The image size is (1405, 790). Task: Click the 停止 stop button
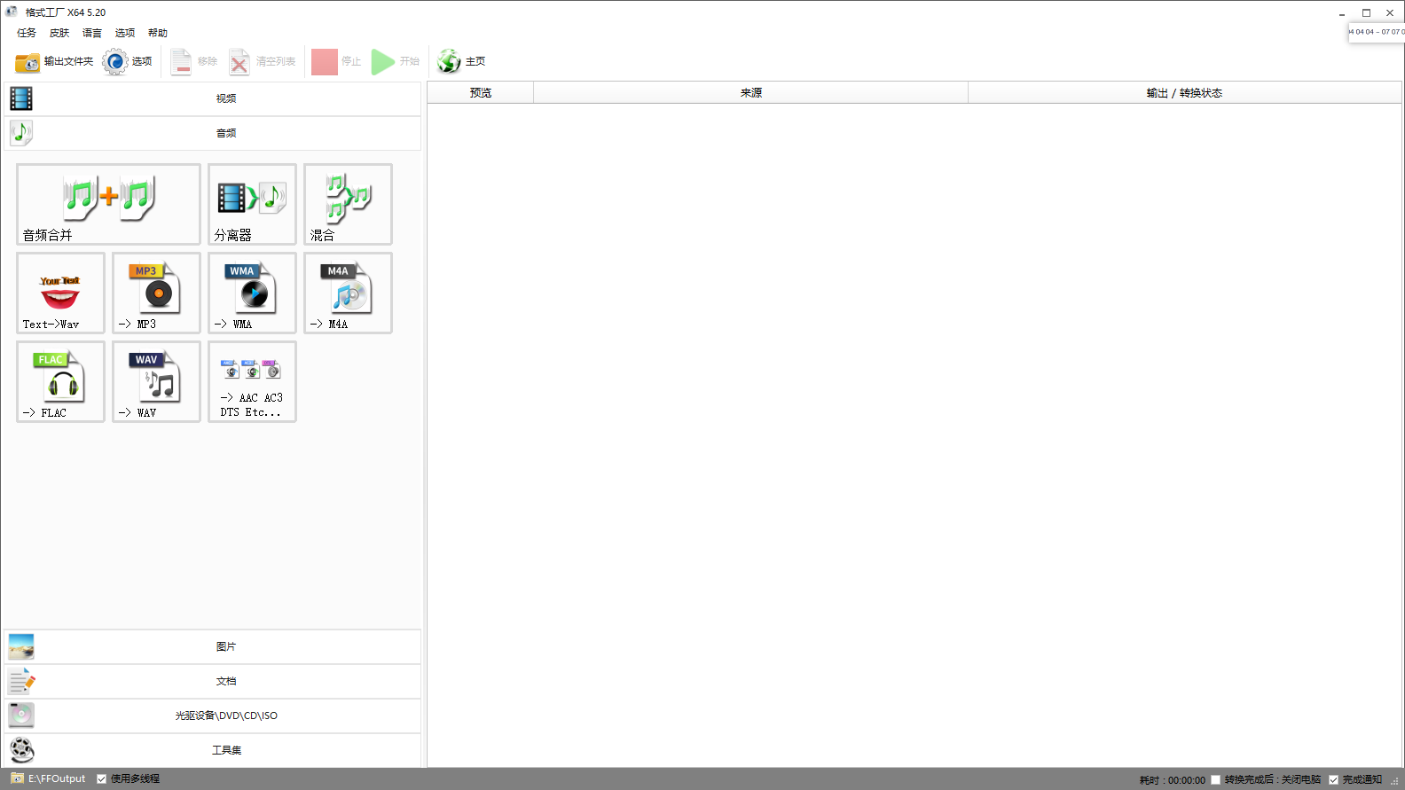336,61
